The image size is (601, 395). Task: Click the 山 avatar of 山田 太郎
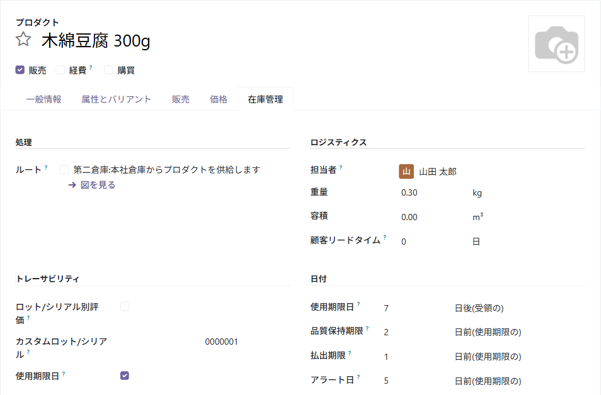[x=406, y=172]
